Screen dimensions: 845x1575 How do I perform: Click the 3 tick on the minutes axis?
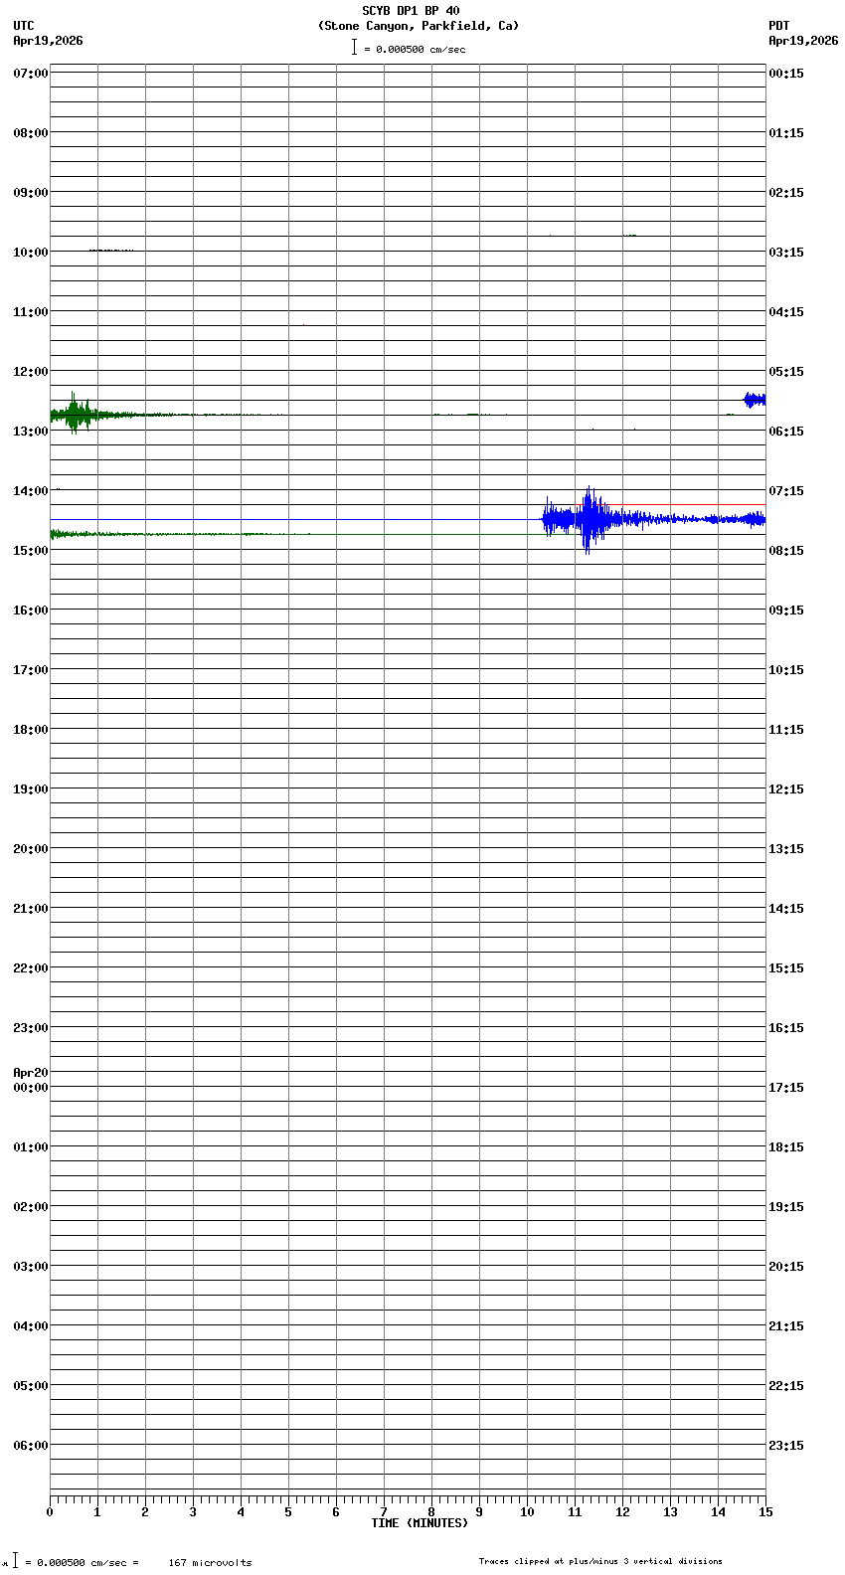tap(193, 1512)
